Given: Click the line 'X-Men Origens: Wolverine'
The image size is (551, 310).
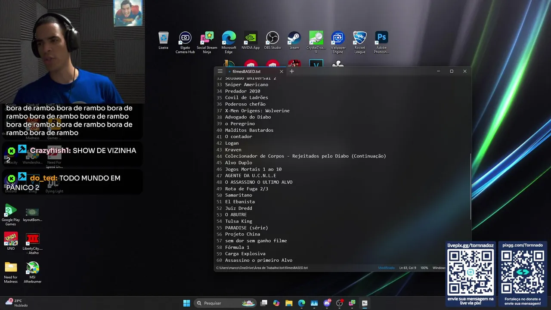Looking at the screenshot, I should tap(257, 111).
